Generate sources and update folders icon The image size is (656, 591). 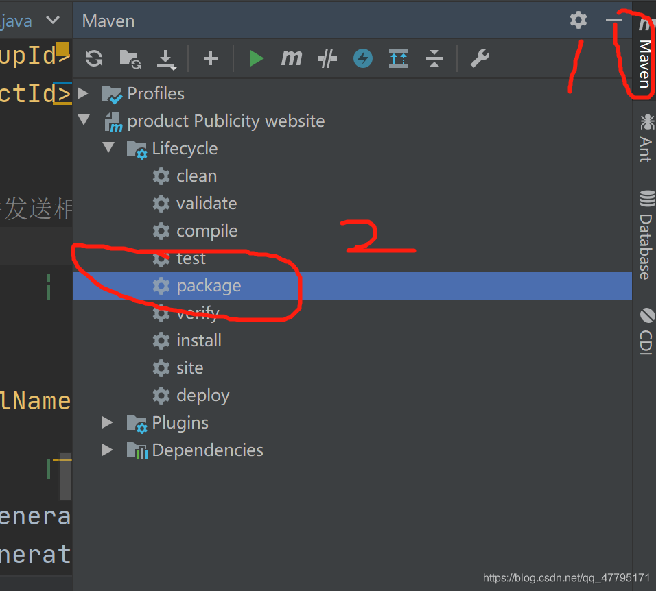pos(130,58)
